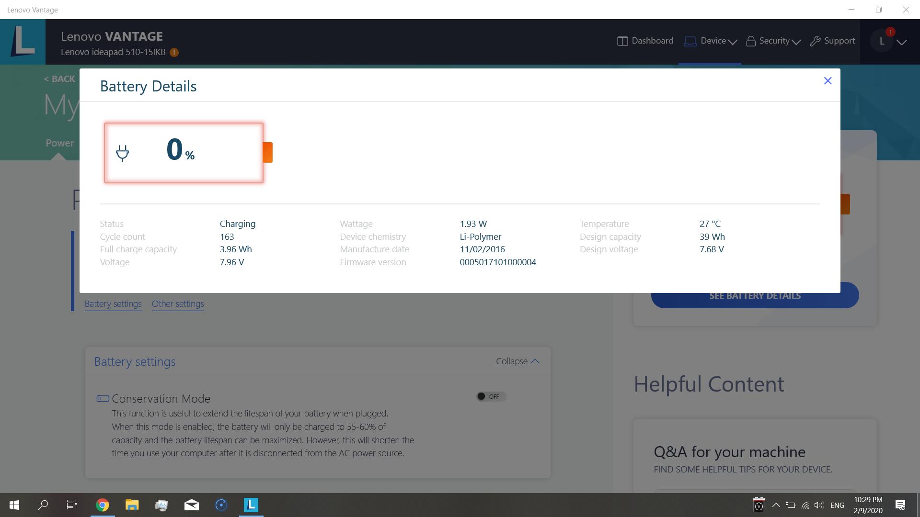Expand the Device dropdown menu

point(710,41)
